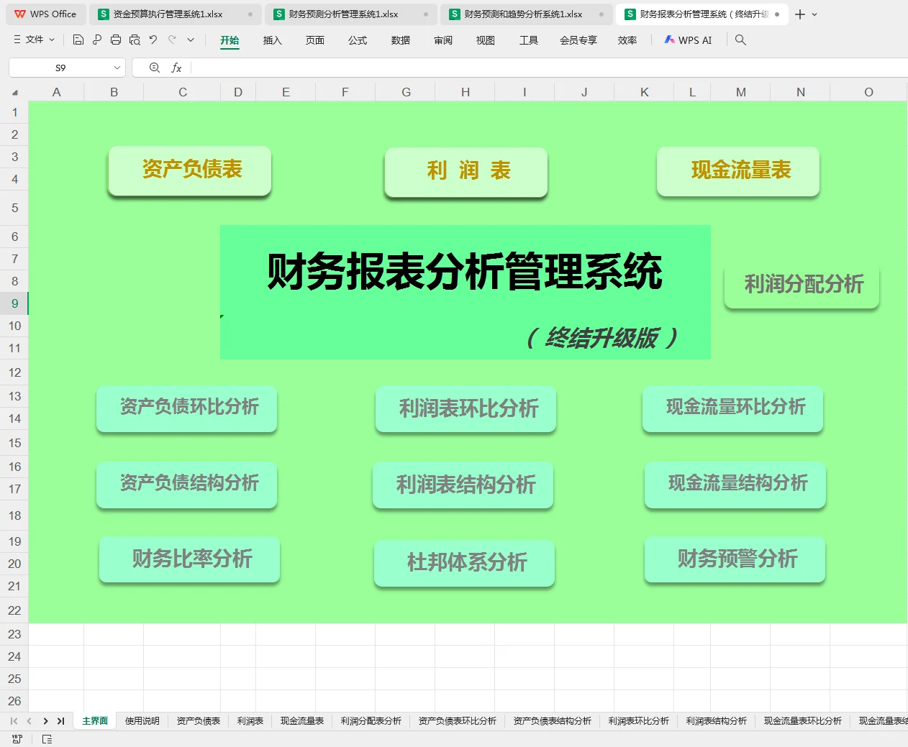Click the new tab plus icon
908x747 pixels.
[800, 14]
